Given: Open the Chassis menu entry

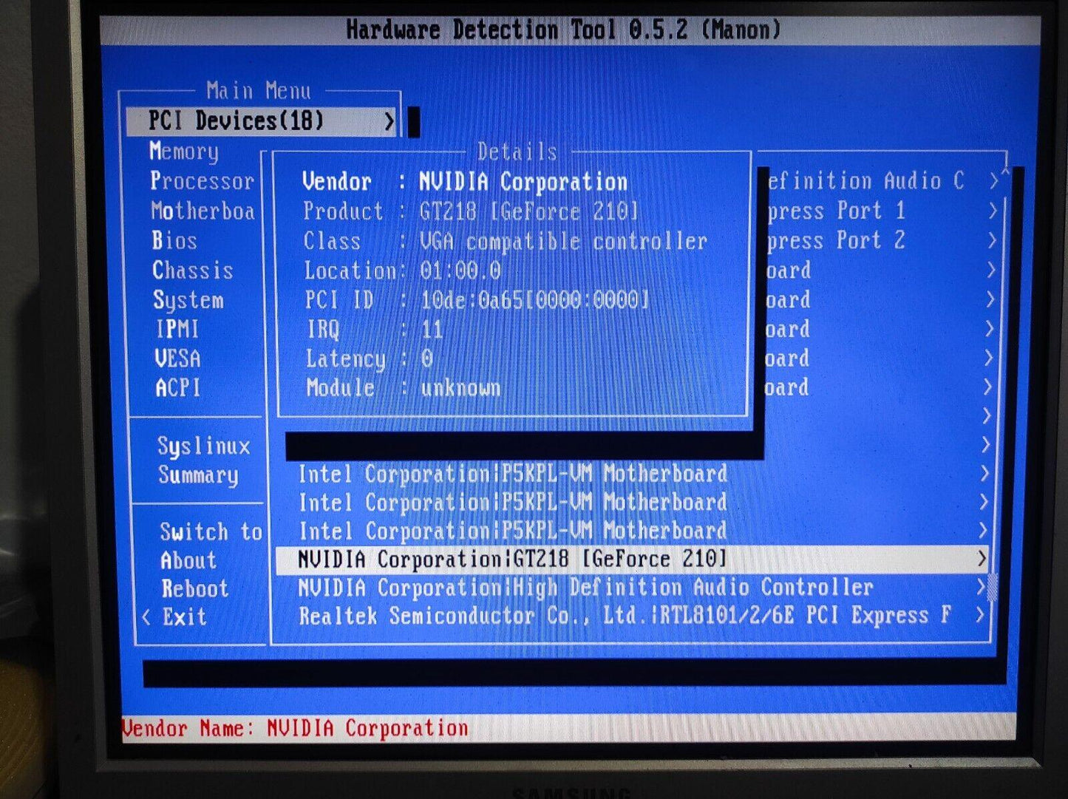Looking at the screenshot, I should click(192, 271).
